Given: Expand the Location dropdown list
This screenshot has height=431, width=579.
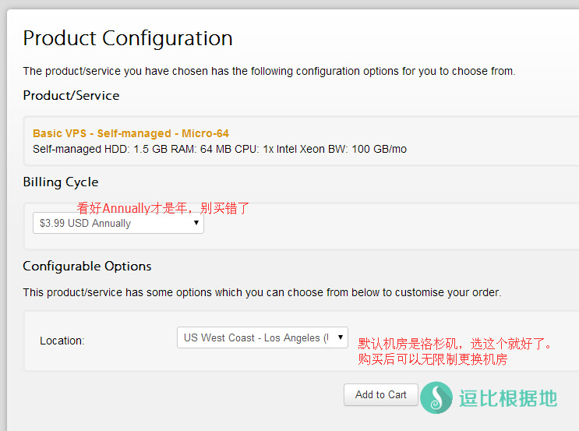Looking at the screenshot, I should (262, 337).
